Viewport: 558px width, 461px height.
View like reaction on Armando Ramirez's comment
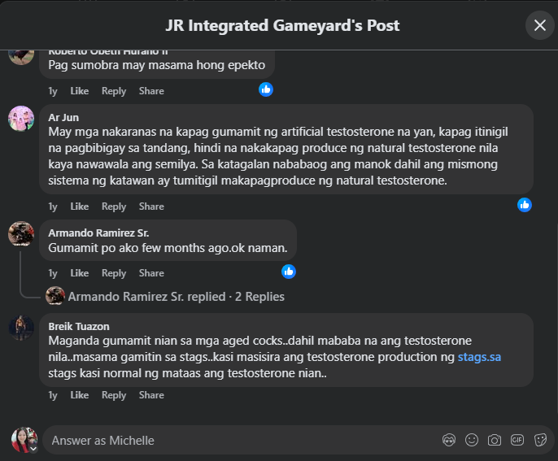[x=289, y=272]
